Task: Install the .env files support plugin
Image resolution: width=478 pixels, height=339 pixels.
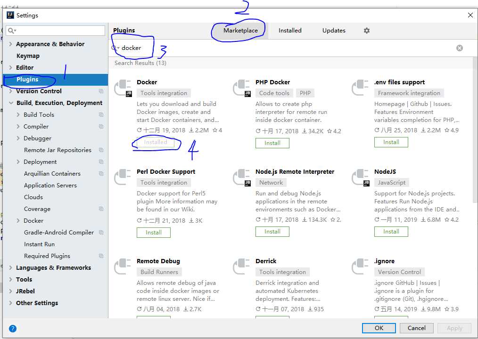Action: 391,142
